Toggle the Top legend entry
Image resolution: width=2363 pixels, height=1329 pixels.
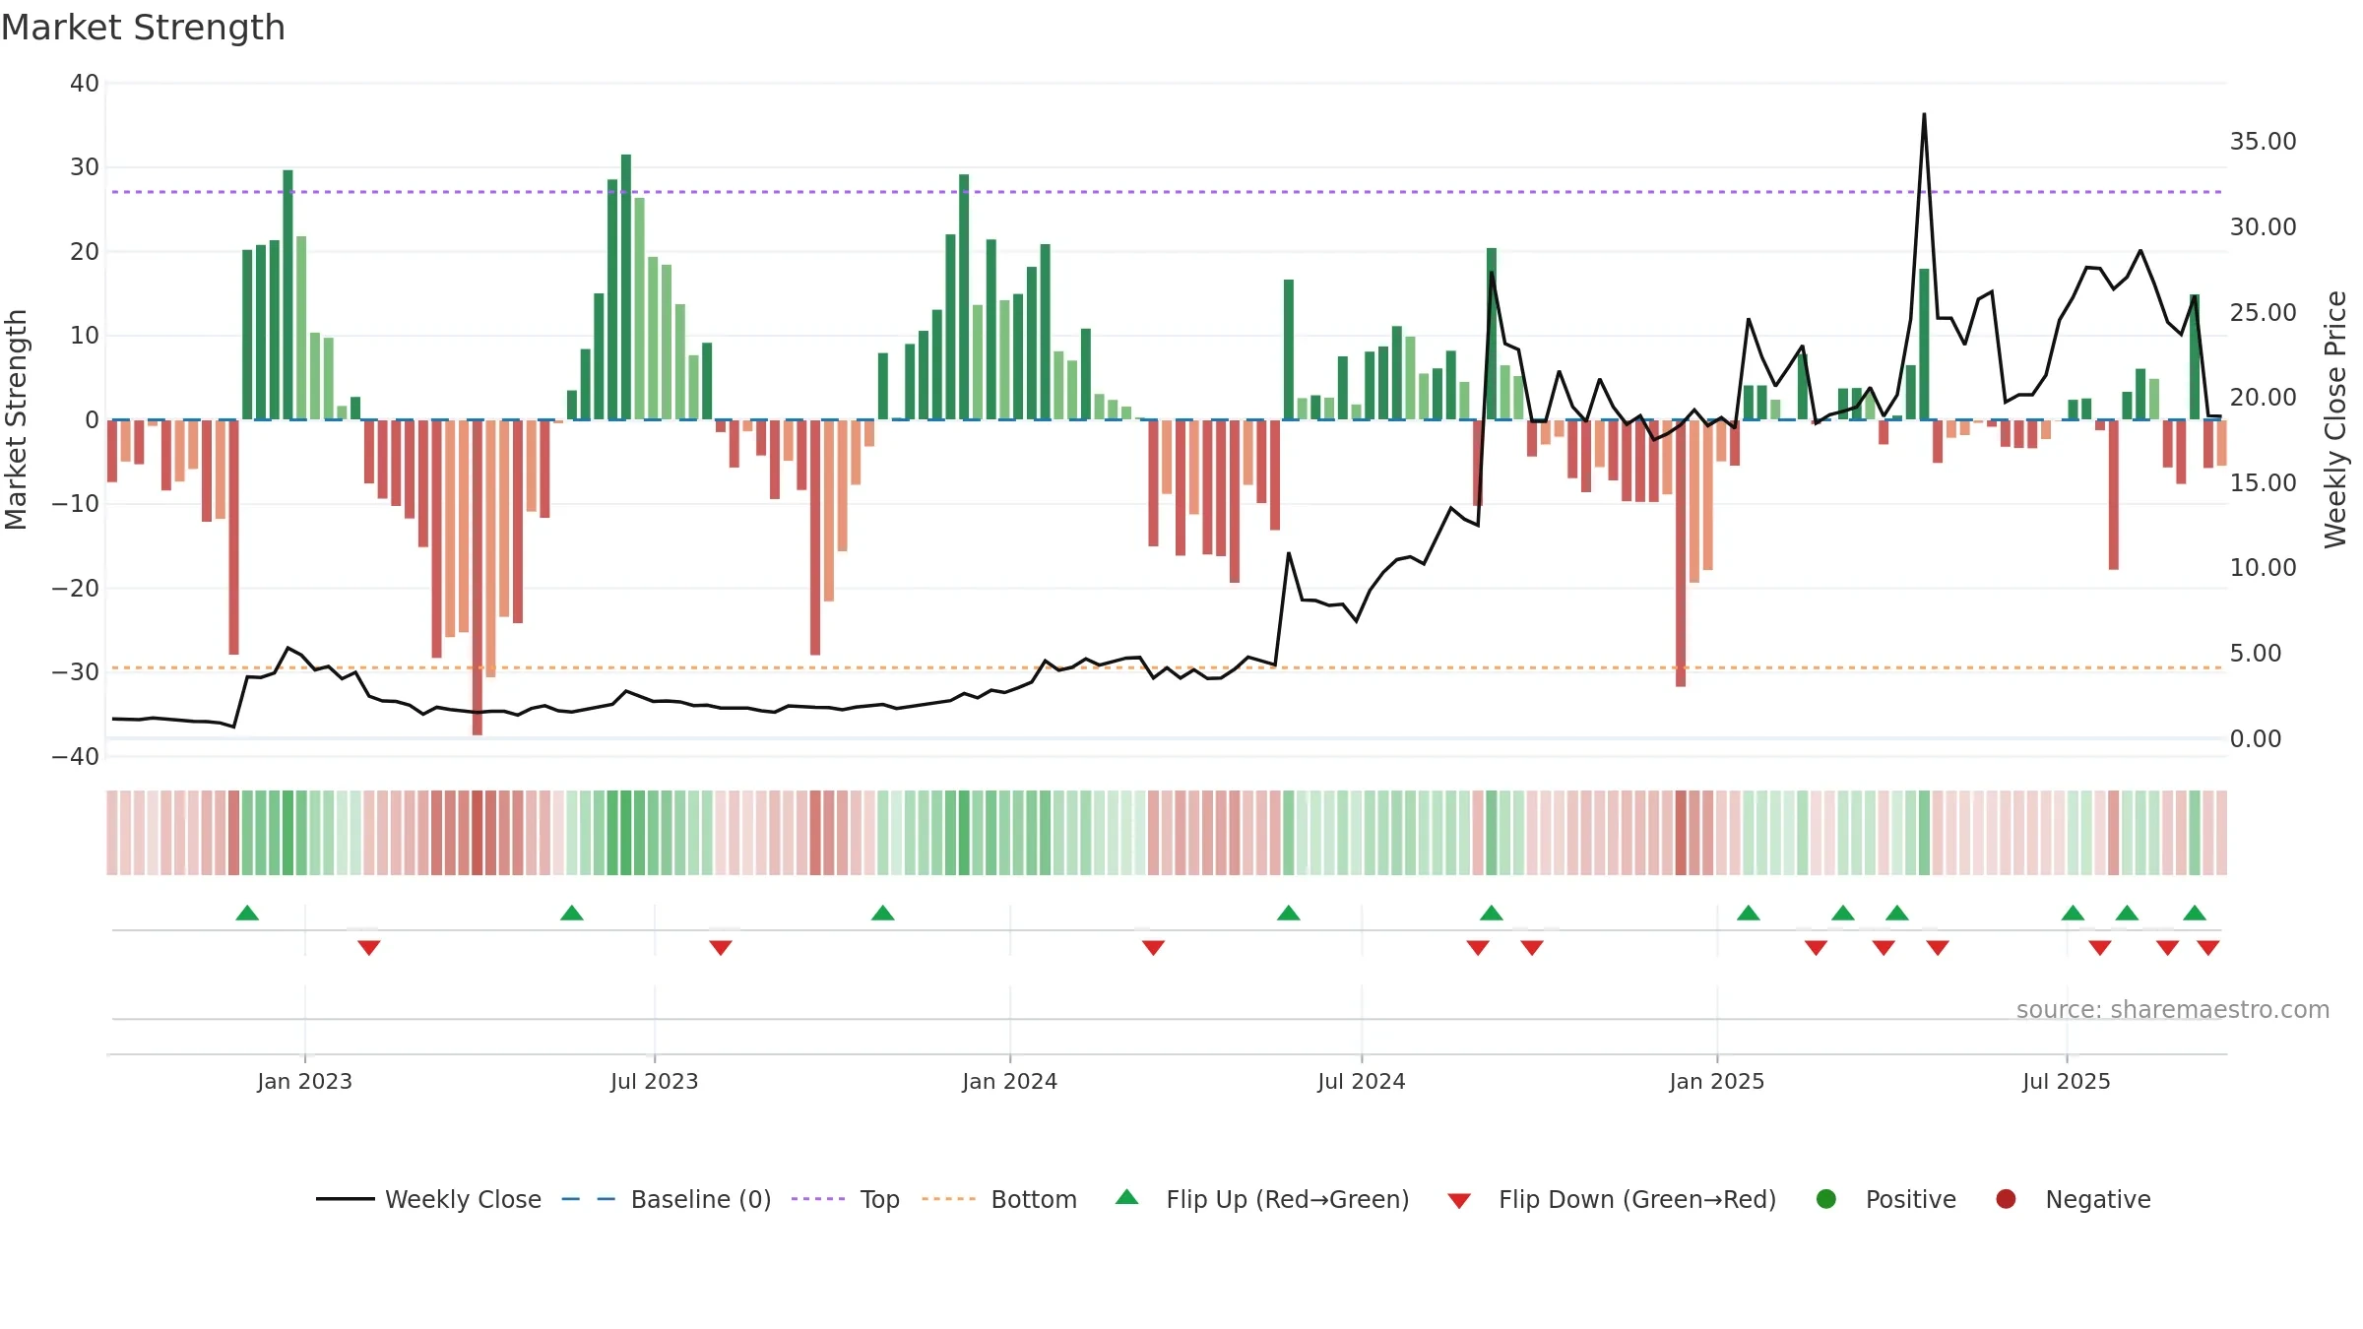846,1199
